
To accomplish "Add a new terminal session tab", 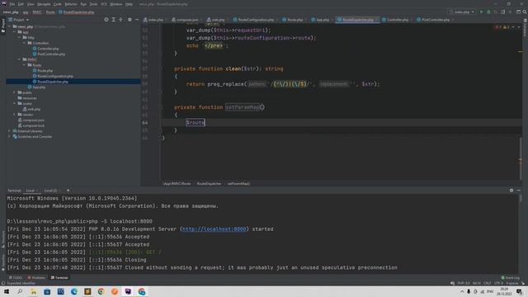I will pos(68,191).
